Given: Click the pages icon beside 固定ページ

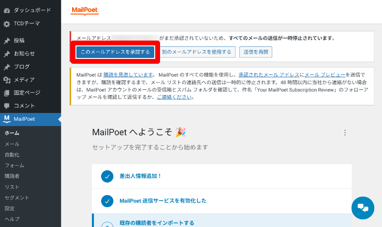Looking at the screenshot, I should [7, 93].
